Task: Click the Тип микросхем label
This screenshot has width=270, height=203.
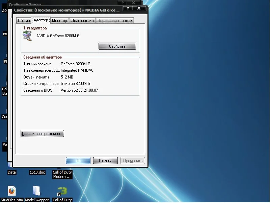Action: point(37,64)
